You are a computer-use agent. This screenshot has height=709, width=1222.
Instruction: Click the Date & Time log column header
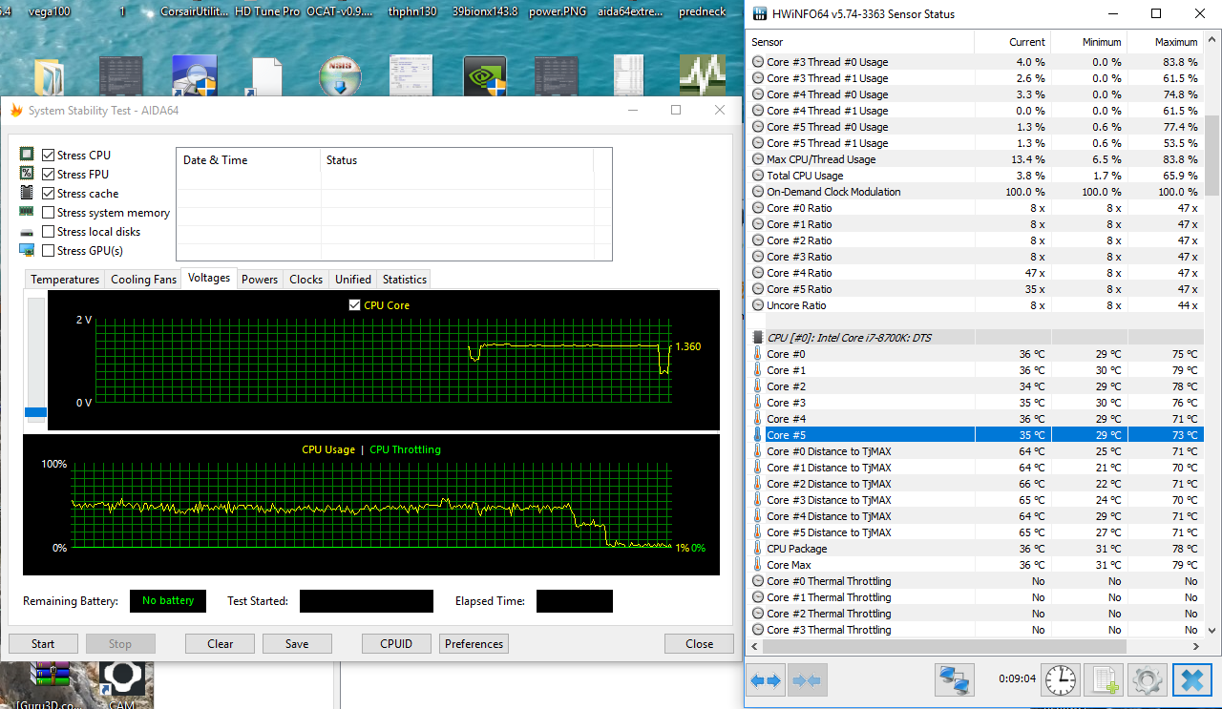coord(248,160)
